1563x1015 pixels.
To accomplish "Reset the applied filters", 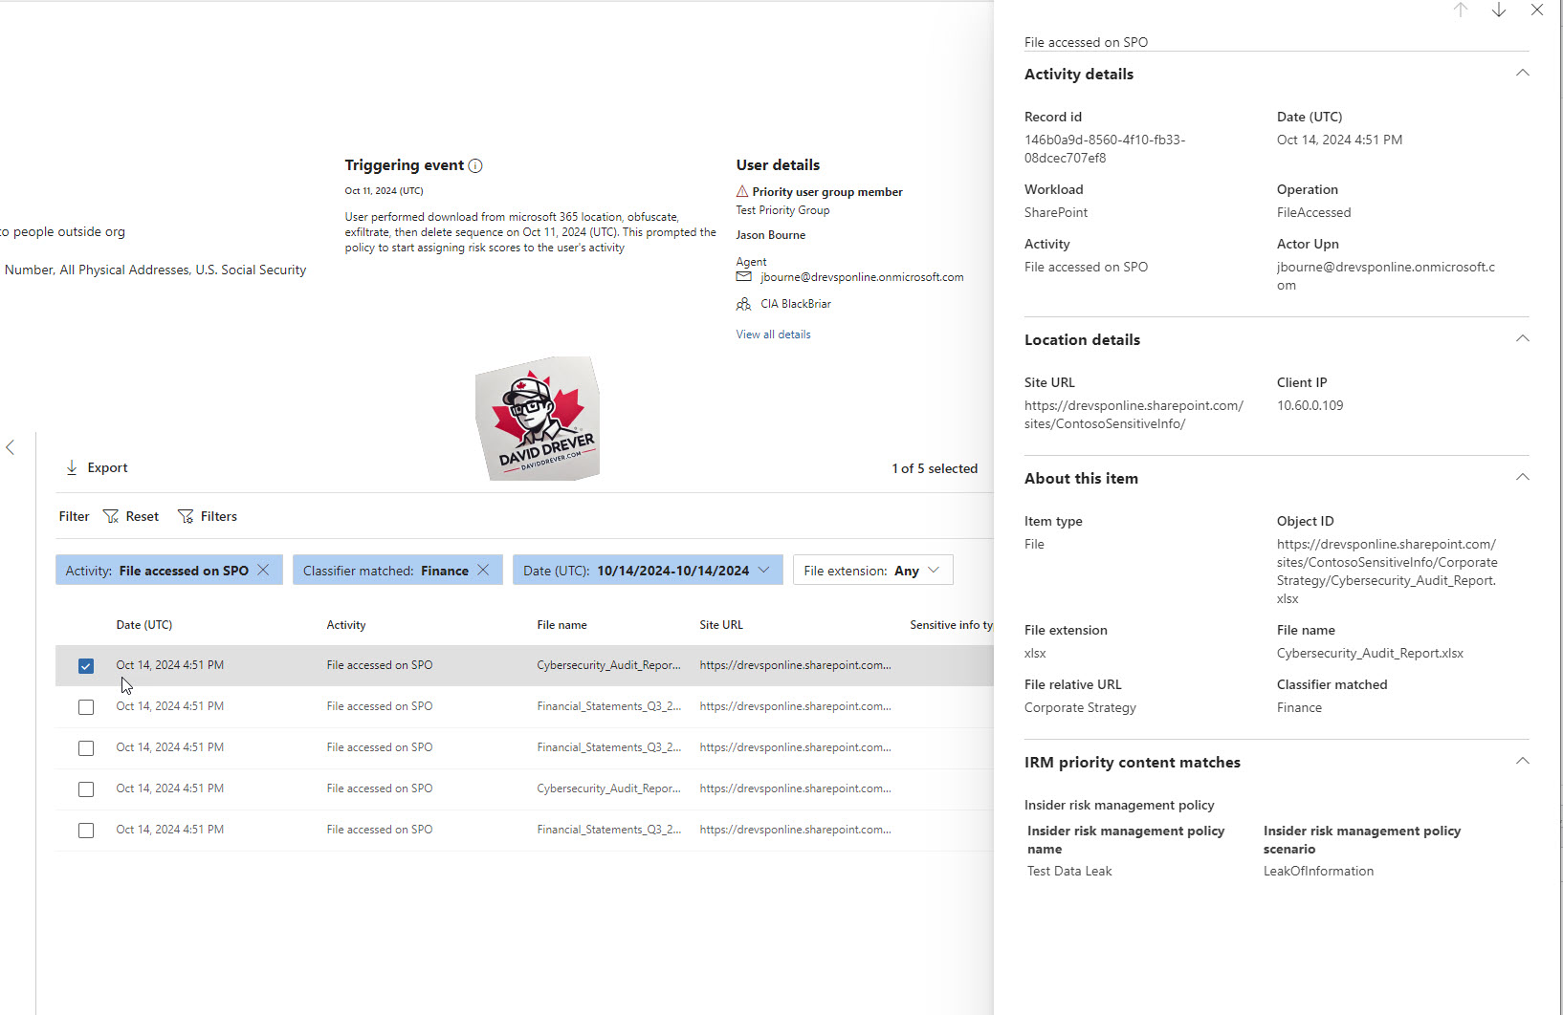I will click(x=131, y=516).
